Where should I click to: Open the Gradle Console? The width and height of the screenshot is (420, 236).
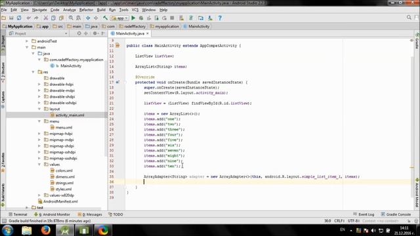pos(396,214)
